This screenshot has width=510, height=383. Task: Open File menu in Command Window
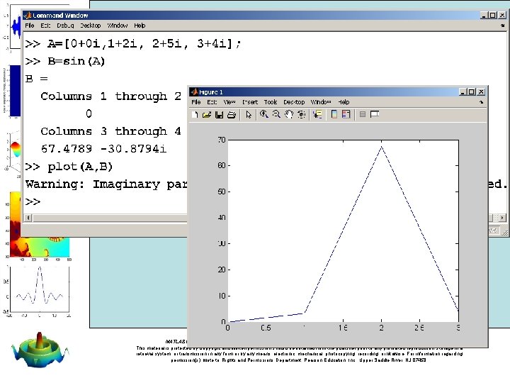click(x=30, y=26)
